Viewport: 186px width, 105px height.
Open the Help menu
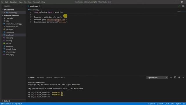click(x=43, y=2)
